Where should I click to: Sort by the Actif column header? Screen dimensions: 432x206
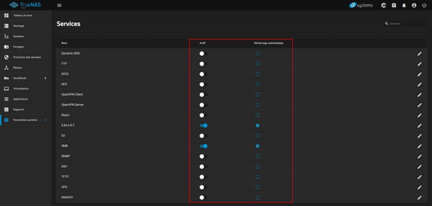click(202, 43)
